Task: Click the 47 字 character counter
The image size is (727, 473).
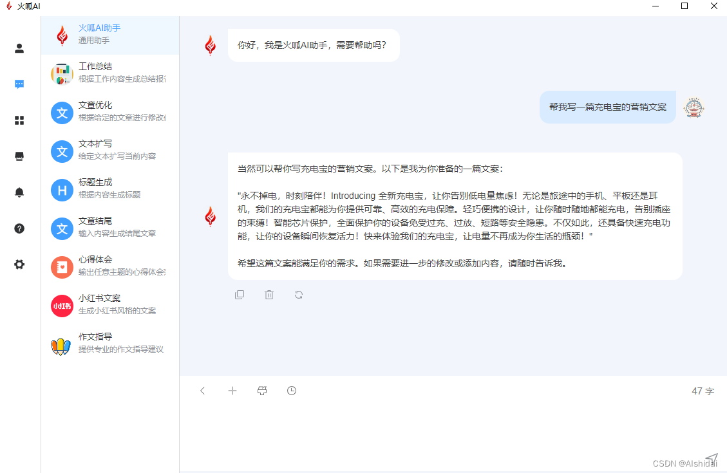Action: (x=703, y=391)
